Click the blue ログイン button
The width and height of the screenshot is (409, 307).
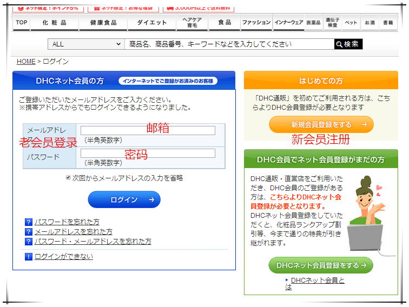coord(124,199)
